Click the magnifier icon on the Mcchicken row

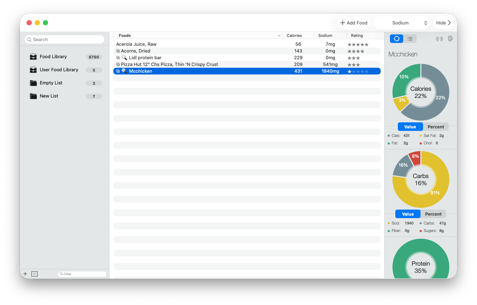pos(124,71)
